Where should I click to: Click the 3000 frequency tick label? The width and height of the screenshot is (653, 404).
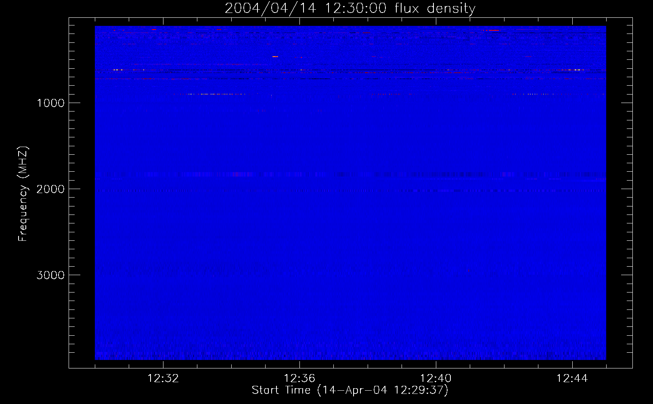(x=50, y=275)
